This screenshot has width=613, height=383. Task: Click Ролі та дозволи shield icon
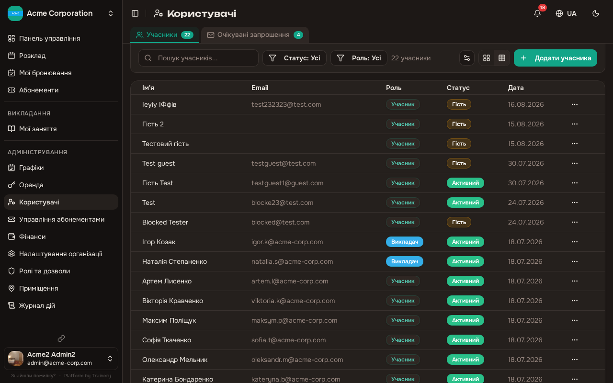click(11, 271)
